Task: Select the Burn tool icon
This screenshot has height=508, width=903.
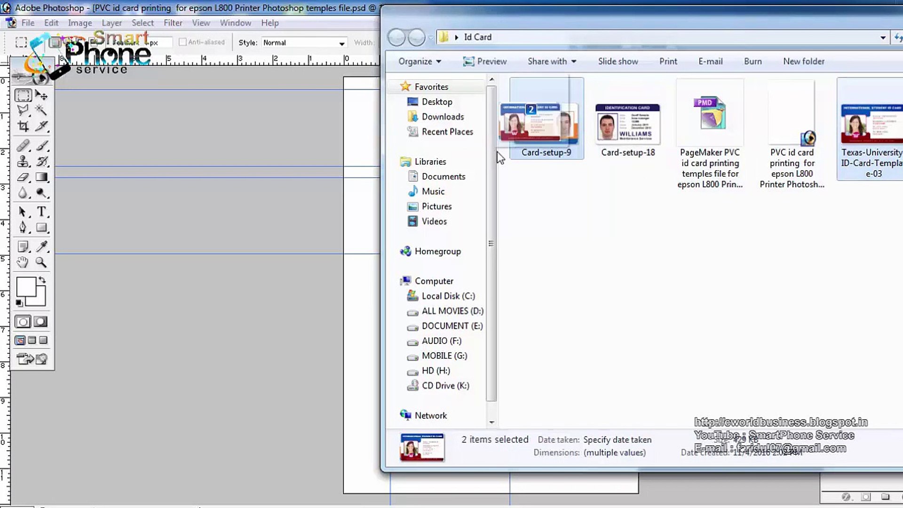Action: tap(42, 193)
